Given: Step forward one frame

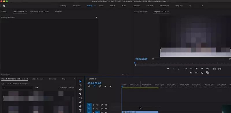Looking at the screenshot, I should [202, 69].
